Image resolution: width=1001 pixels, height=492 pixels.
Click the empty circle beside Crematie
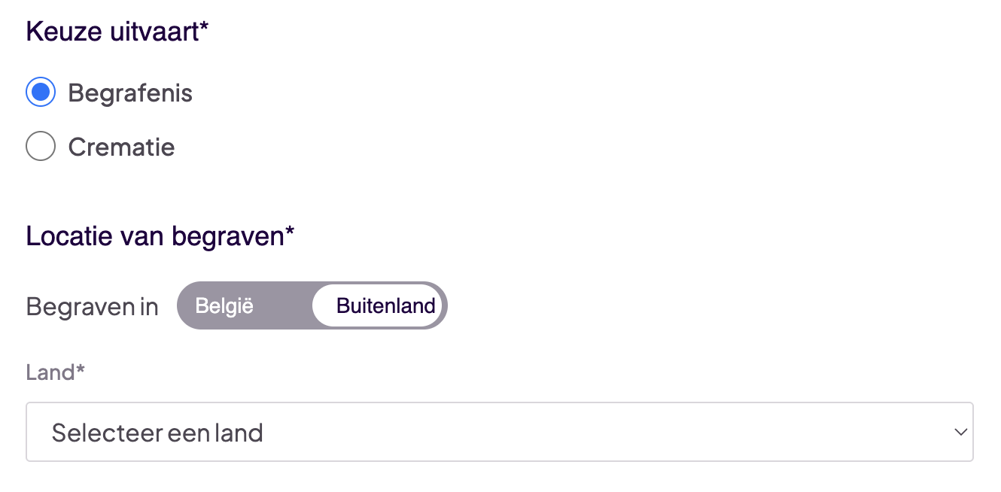[41, 147]
